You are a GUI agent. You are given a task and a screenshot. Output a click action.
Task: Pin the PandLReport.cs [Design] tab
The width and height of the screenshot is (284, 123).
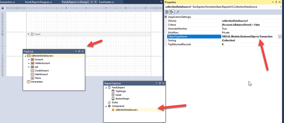[x=92, y=2]
